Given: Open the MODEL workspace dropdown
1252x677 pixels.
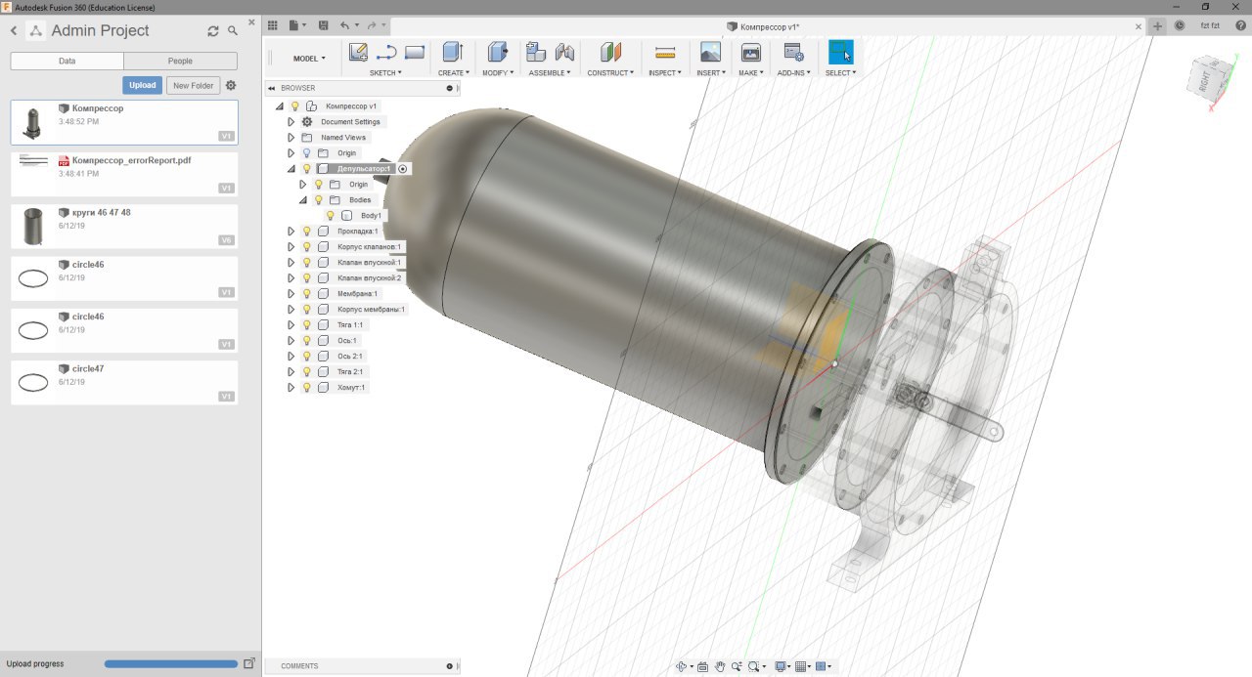Looking at the screenshot, I should point(309,59).
